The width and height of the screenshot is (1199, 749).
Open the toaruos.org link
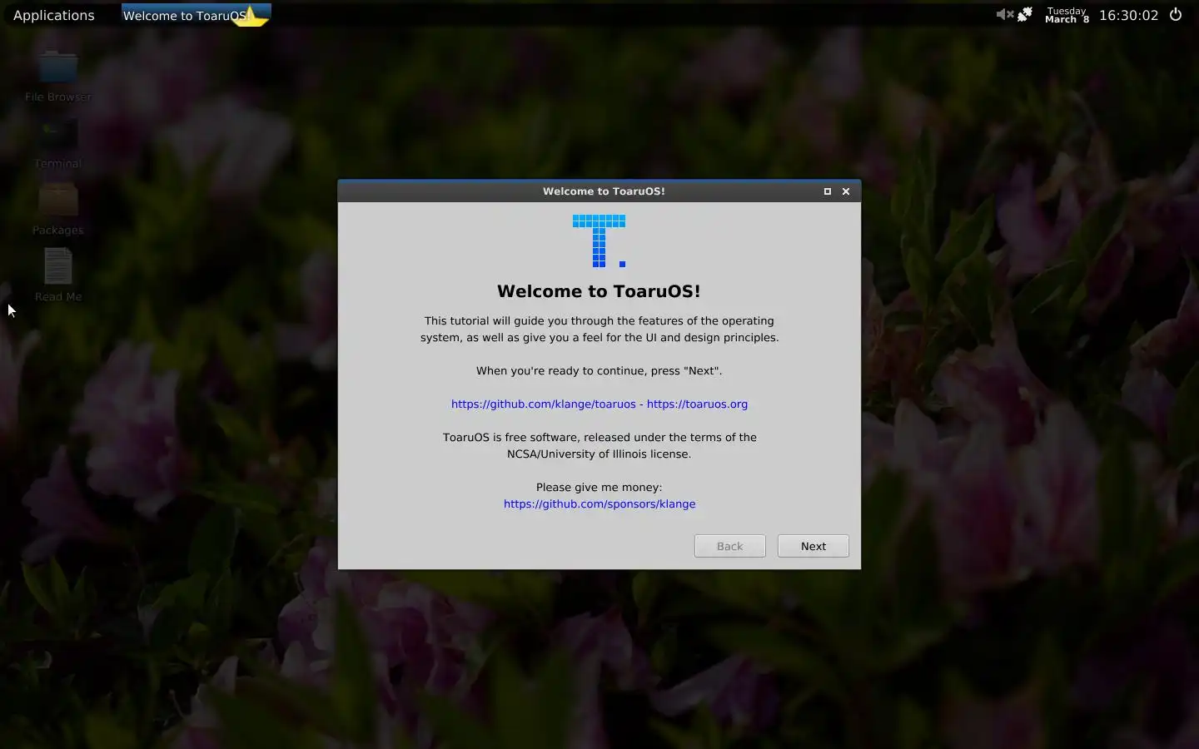pos(697,404)
